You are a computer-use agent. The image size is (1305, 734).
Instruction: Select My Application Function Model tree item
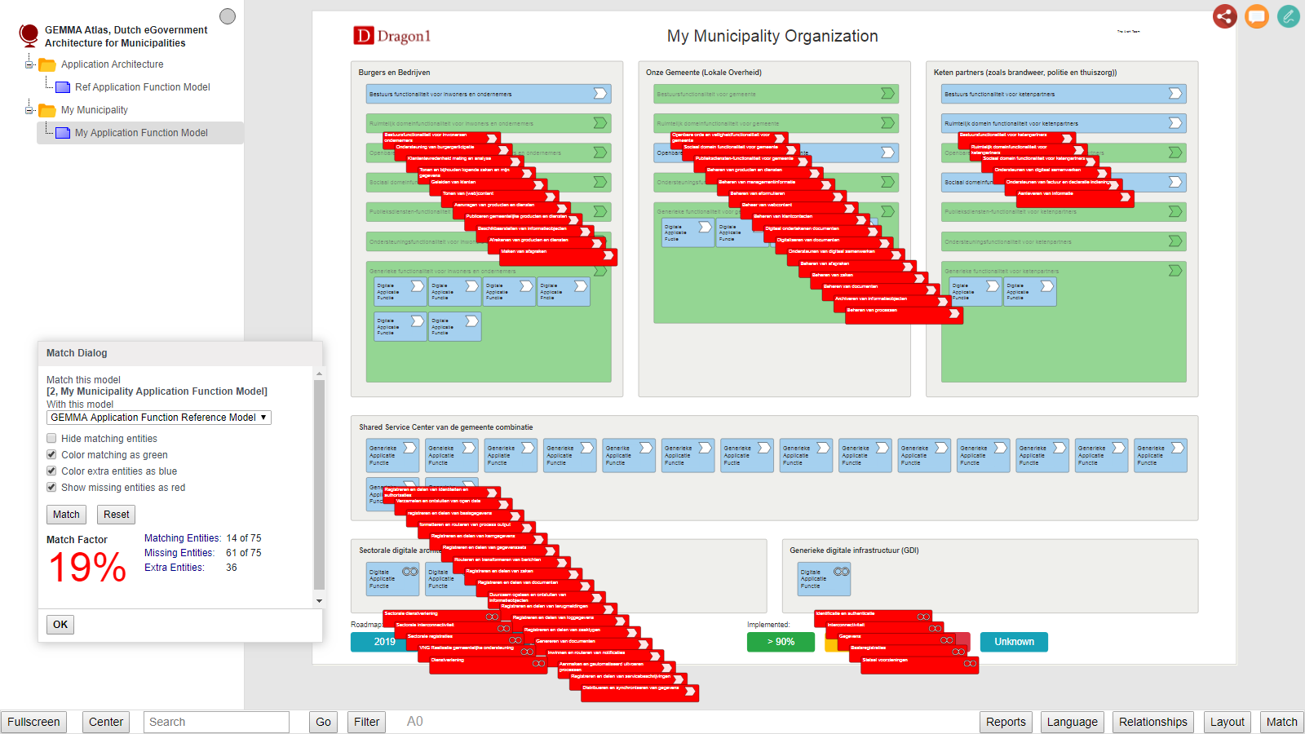(x=141, y=133)
